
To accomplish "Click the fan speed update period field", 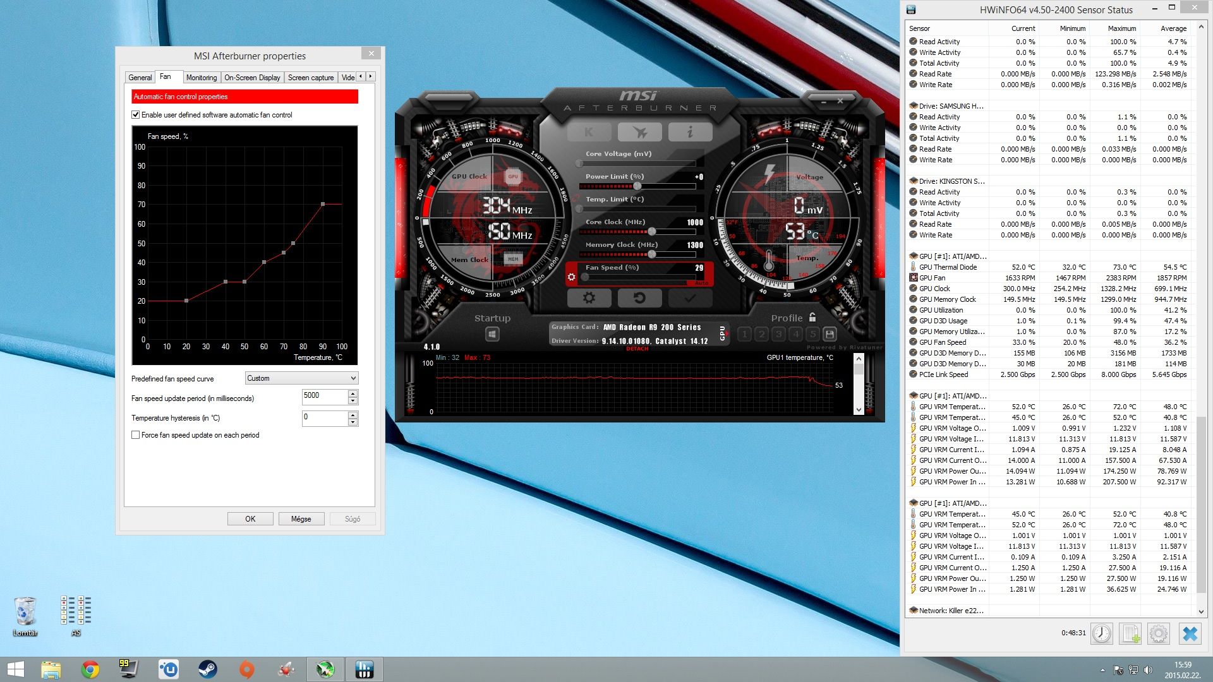I will click(x=325, y=397).
